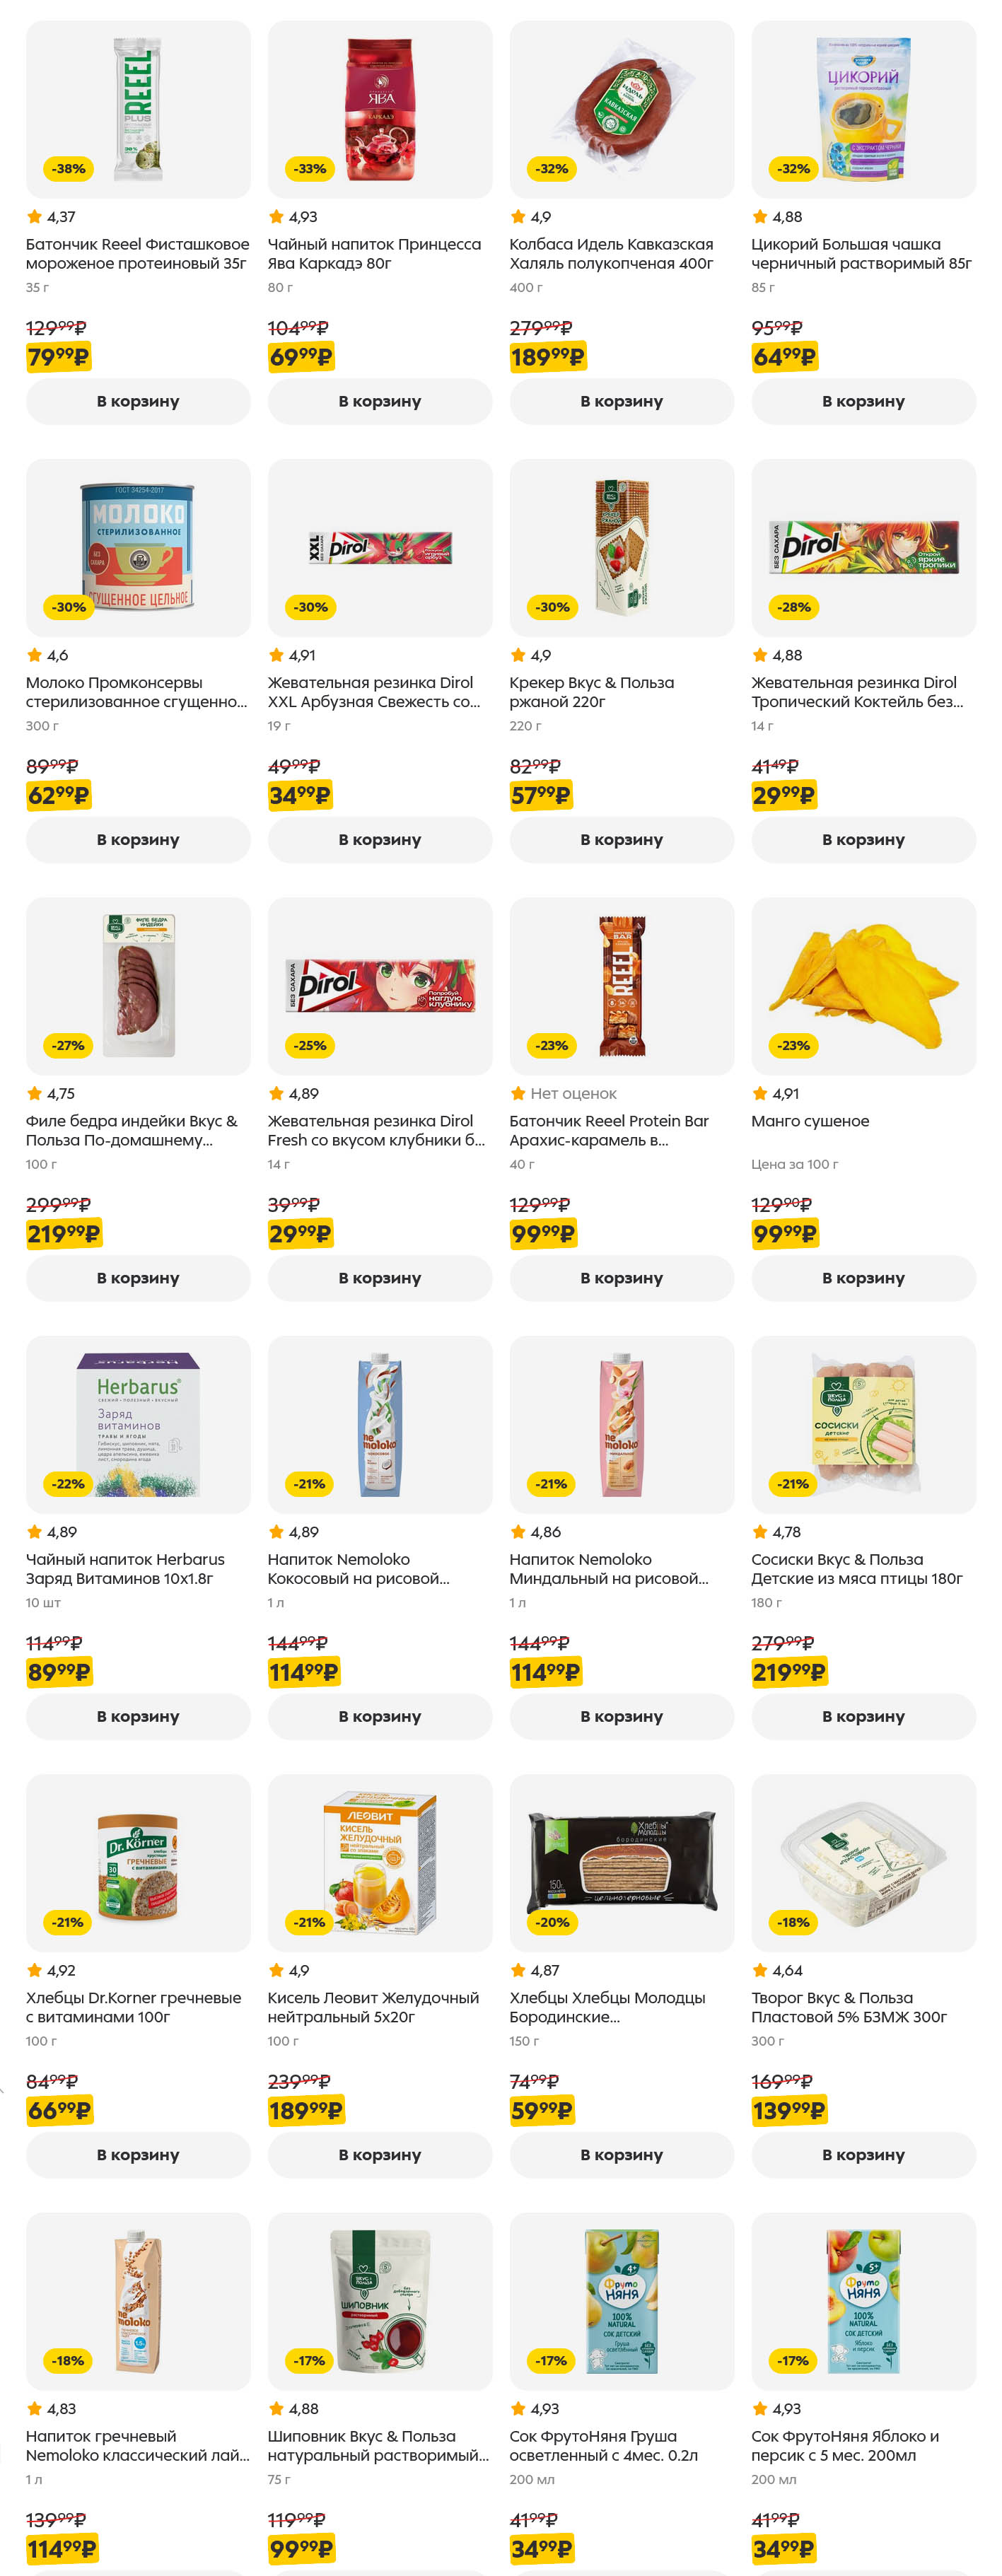
Task: Open Dirol XXL Арбузная Свежесть image
Action: click(379, 547)
